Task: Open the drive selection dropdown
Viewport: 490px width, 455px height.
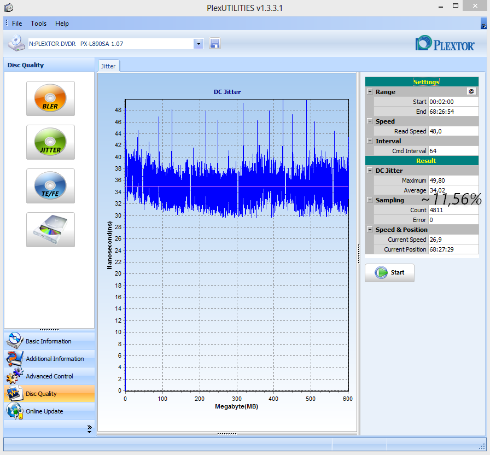Action: (199, 44)
